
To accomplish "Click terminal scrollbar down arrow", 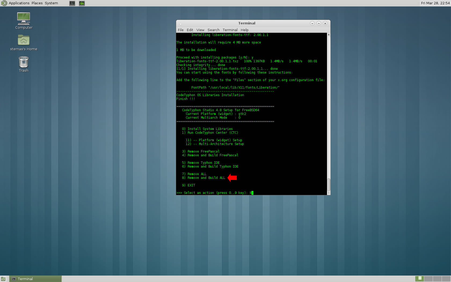I will [329, 193].
